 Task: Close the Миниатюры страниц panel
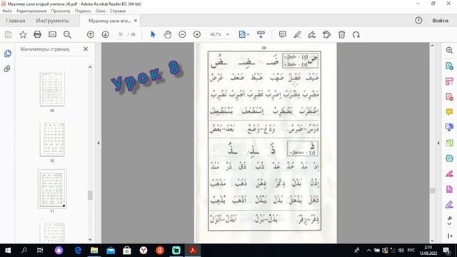86,49
